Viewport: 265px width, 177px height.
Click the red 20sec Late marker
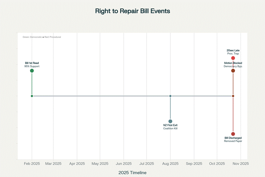click(233, 58)
